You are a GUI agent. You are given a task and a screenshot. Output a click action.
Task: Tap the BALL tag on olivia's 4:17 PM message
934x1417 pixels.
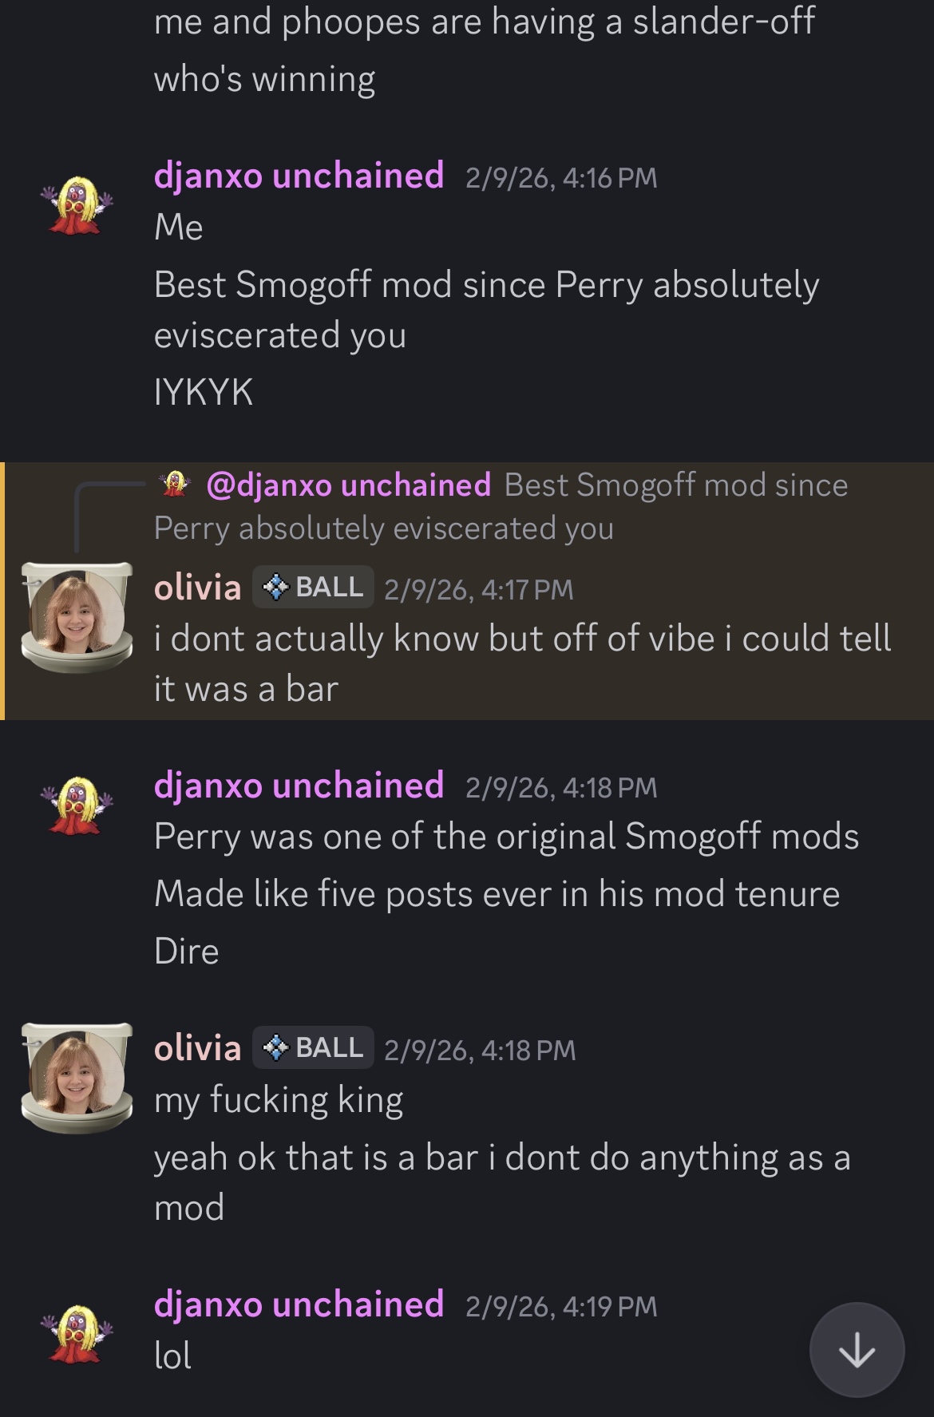click(313, 588)
